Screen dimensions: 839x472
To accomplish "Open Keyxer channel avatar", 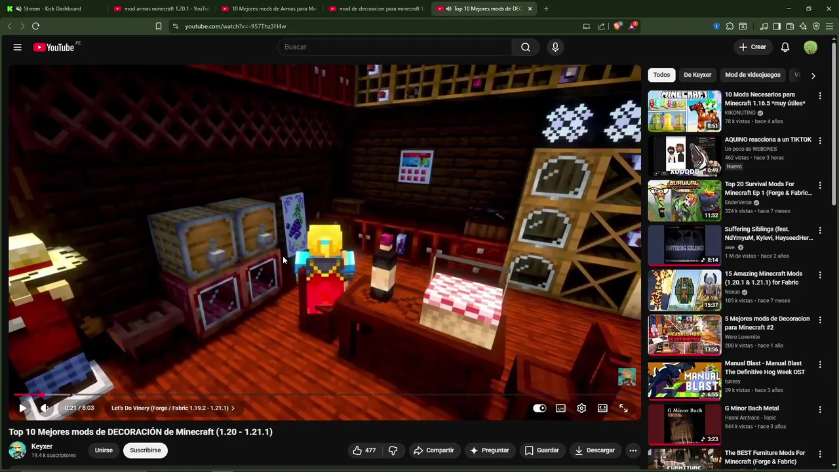I will [17, 450].
